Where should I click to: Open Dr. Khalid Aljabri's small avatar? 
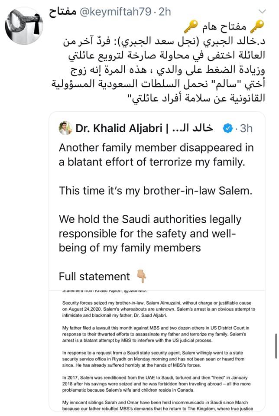click(65, 128)
